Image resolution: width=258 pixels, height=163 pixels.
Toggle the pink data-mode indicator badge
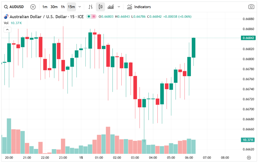point(94,17)
